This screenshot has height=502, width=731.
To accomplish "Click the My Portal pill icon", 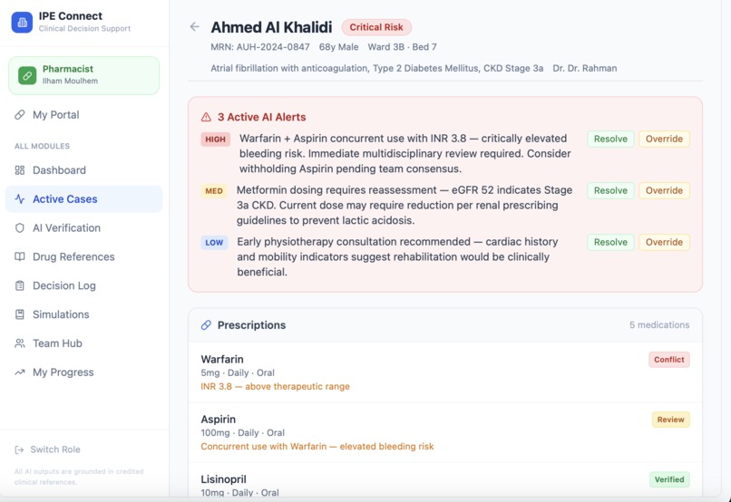I will (x=20, y=114).
